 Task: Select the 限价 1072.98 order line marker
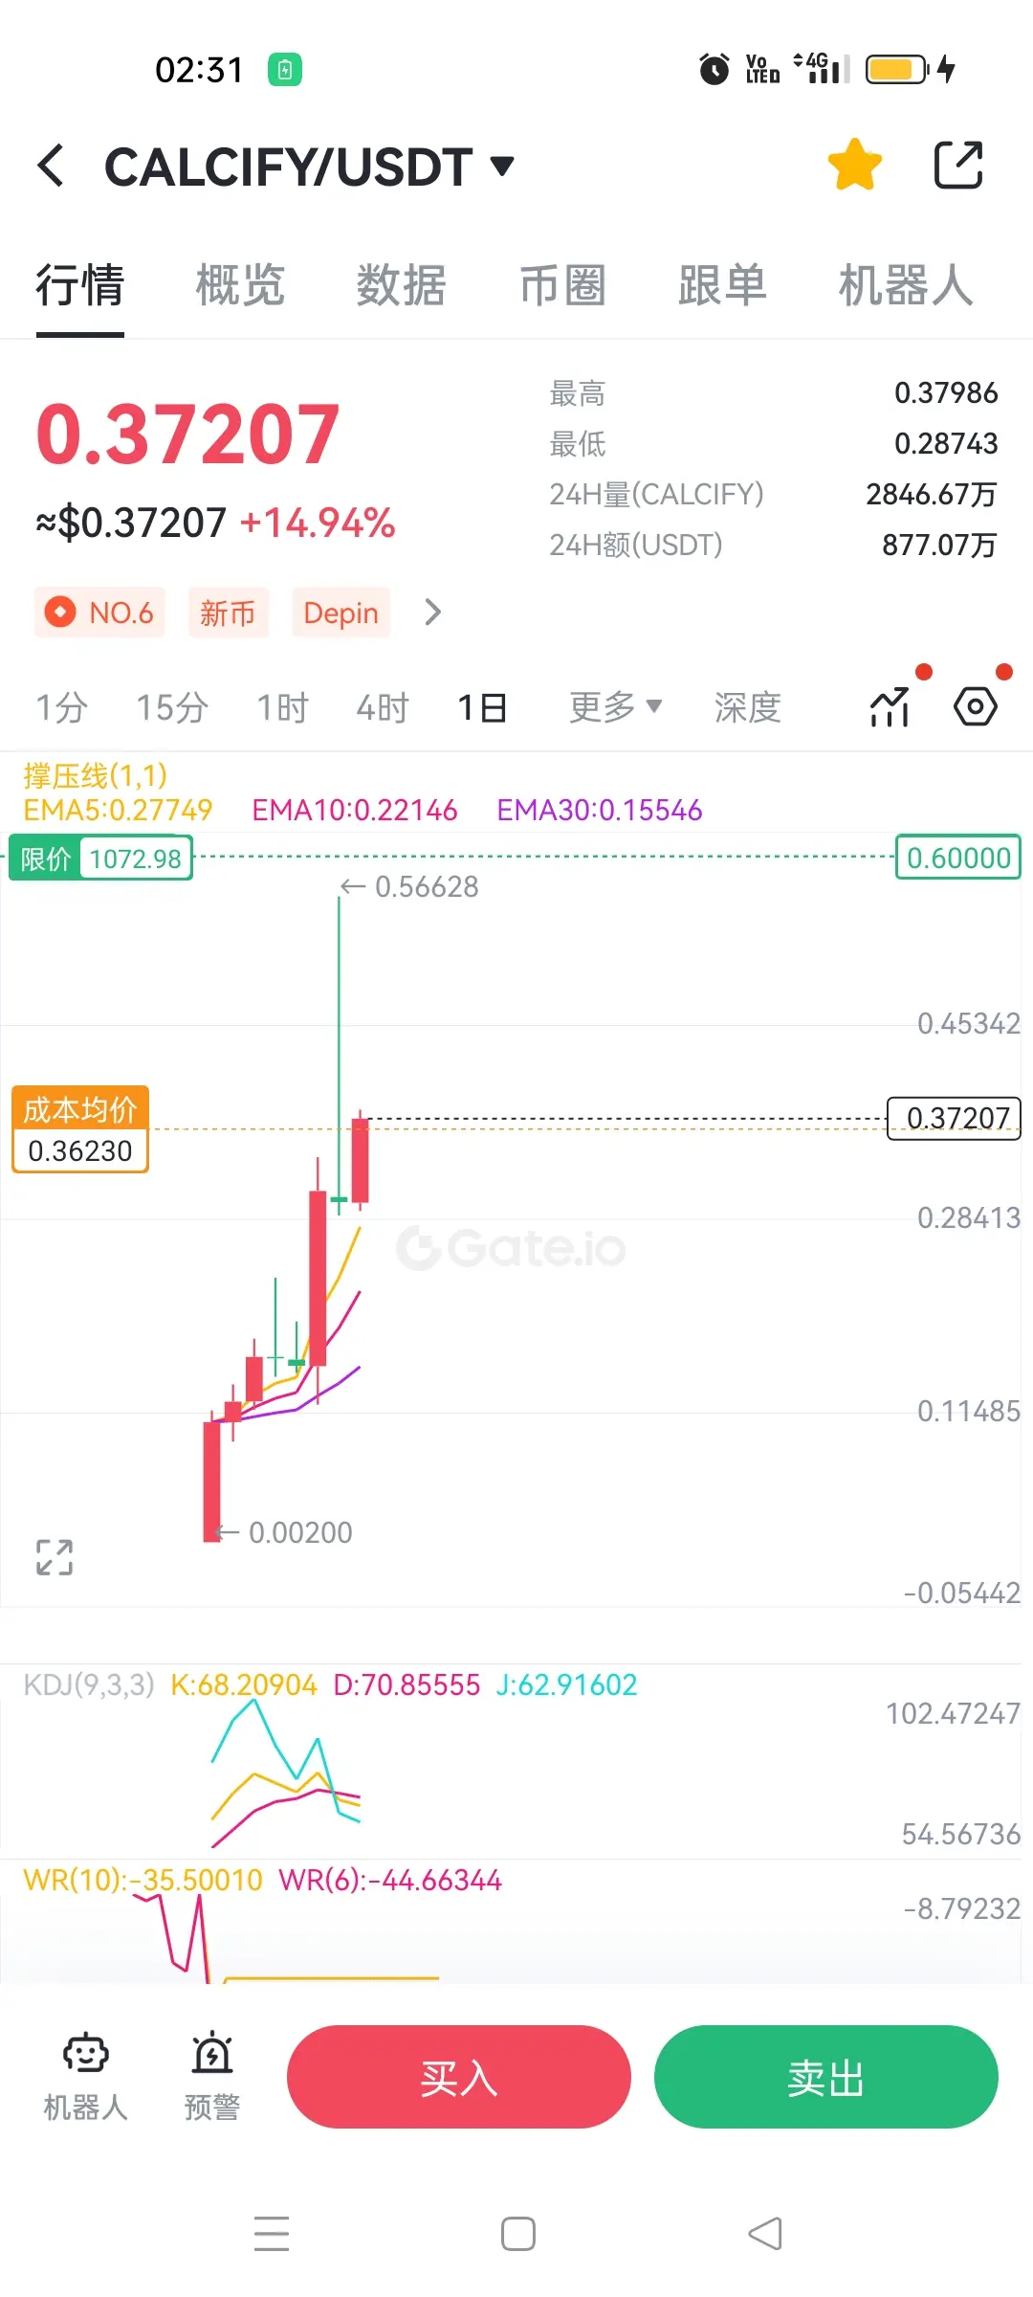coord(100,858)
